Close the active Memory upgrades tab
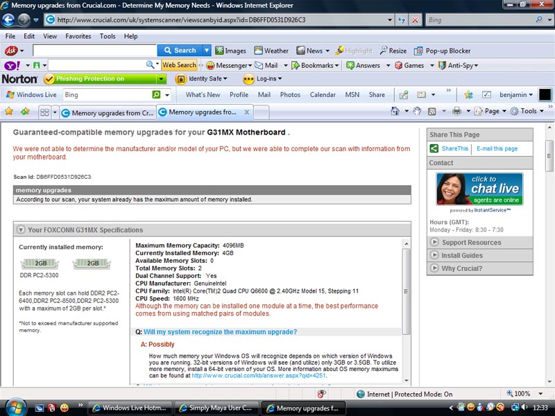The image size is (555, 416). (247, 112)
